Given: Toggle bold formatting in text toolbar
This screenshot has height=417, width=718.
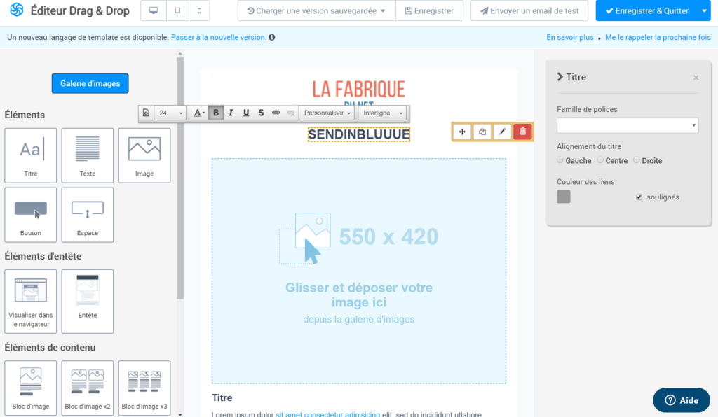Looking at the screenshot, I should pos(216,113).
